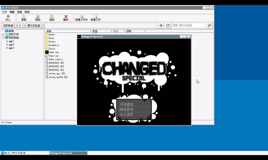Select the Graphics folder
The image size is (268, 160).
coord(52,45)
